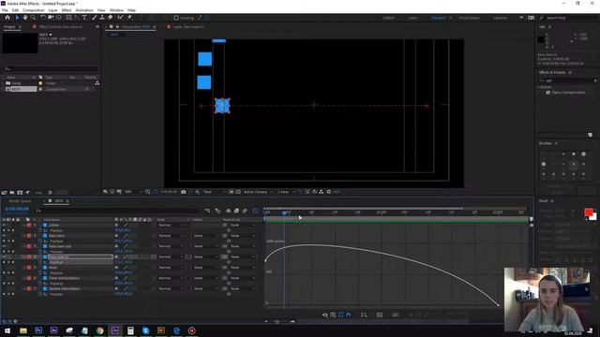Screen dimensions: 600x337
Task: Open the composition mini-flowchart icon
Action: pyautogui.click(x=207, y=211)
